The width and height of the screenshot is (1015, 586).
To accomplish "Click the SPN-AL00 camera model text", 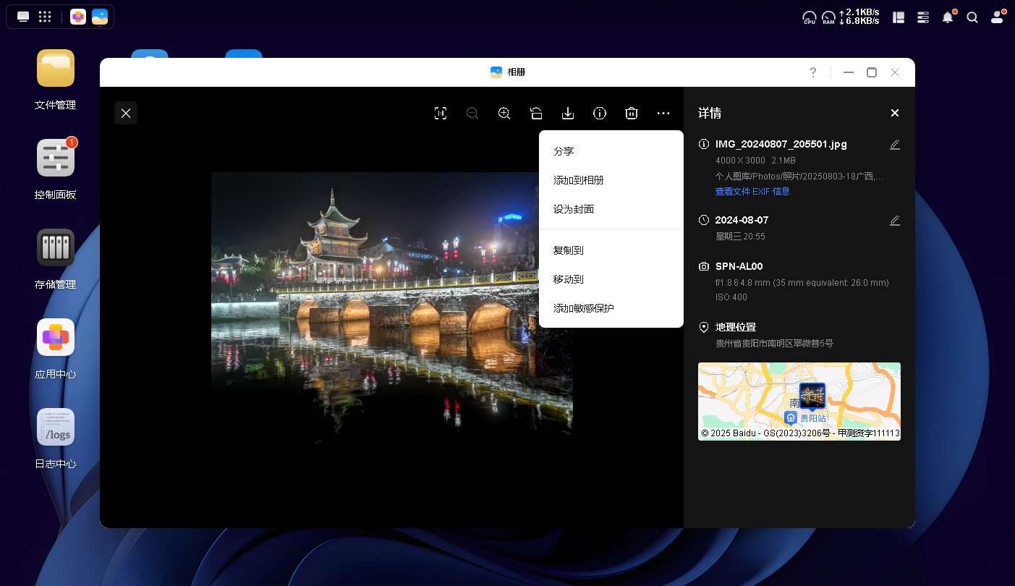I will coord(739,266).
